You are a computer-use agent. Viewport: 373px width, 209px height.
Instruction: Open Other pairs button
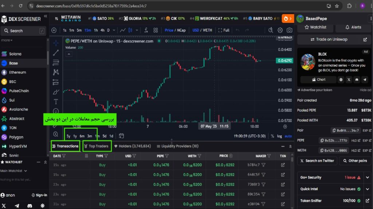pos(355,161)
